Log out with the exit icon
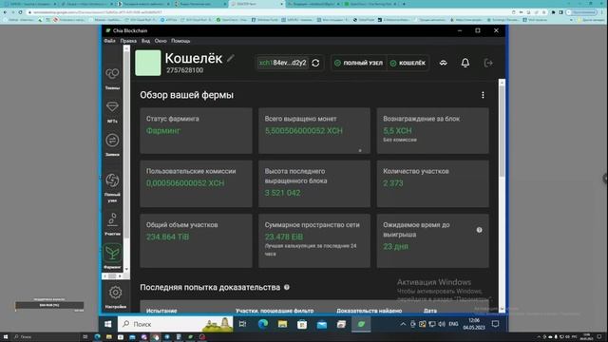The height and width of the screenshot is (342, 608). click(x=488, y=63)
